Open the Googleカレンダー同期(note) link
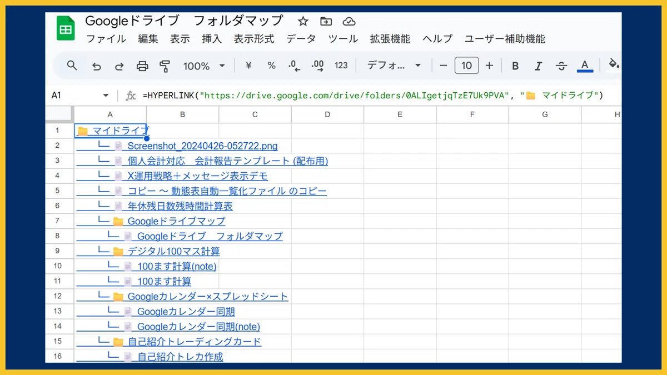Screen dimensions: 667x375 (198, 327)
